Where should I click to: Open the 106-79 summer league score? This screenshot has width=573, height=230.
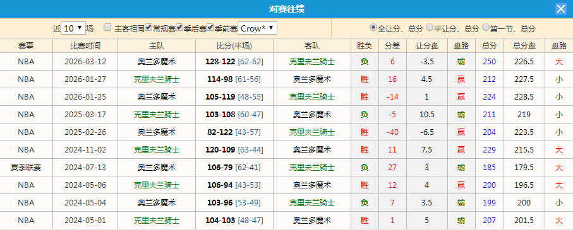click(x=220, y=168)
